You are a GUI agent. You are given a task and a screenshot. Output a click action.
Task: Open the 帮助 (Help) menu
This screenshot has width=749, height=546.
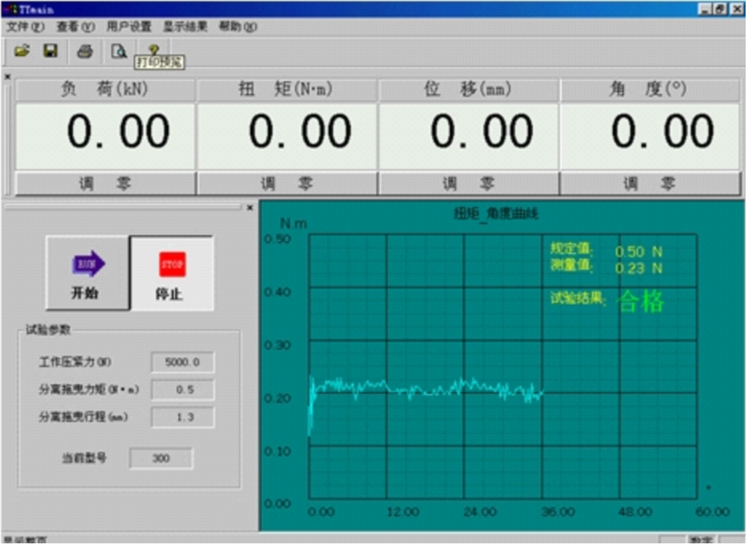tap(237, 27)
